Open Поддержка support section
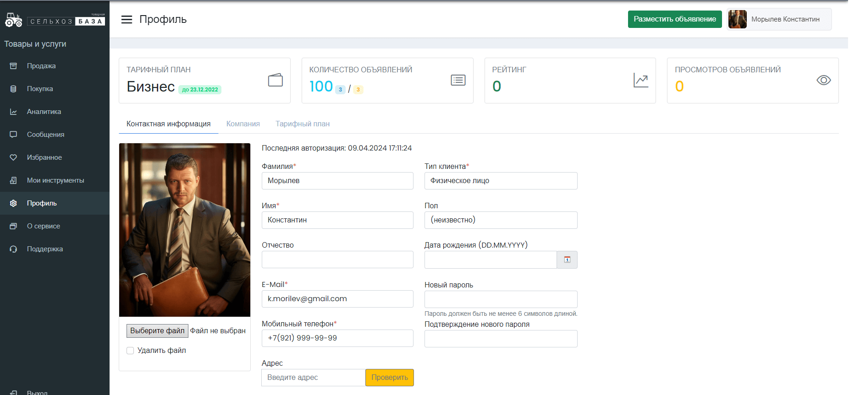 pos(44,249)
